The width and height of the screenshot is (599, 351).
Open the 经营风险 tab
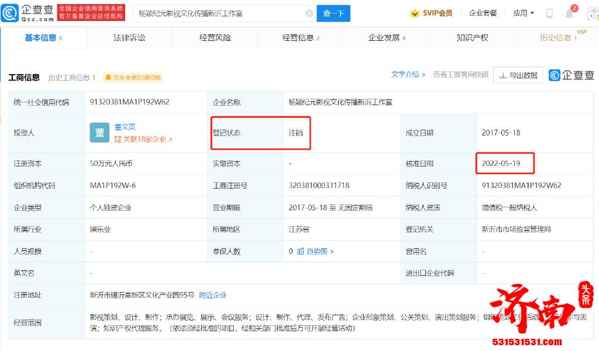(x=215, y=38)
